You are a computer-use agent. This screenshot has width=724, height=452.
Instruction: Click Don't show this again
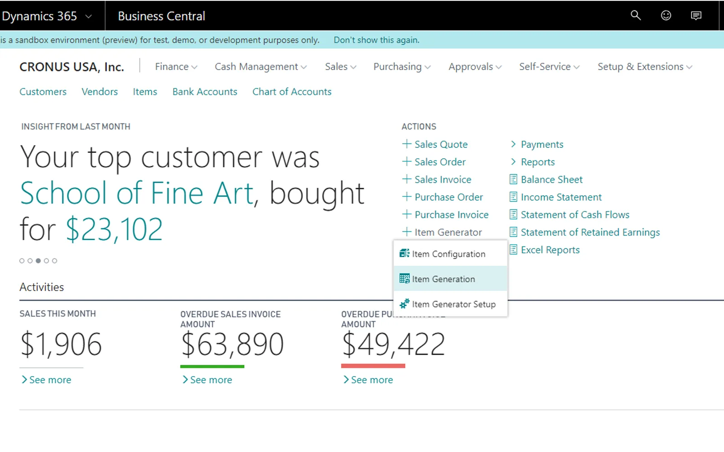[x=376, y=40]
